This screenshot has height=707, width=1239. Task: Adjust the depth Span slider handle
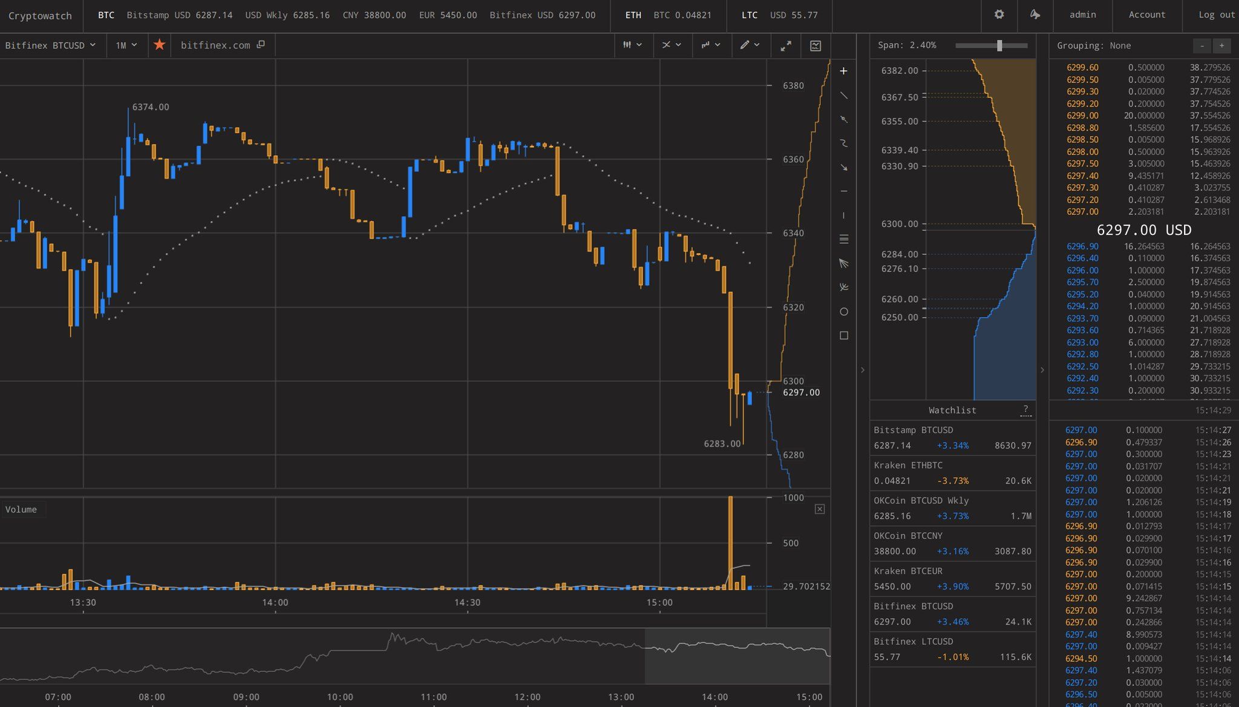pyautogui.click(x=999, y=45)
